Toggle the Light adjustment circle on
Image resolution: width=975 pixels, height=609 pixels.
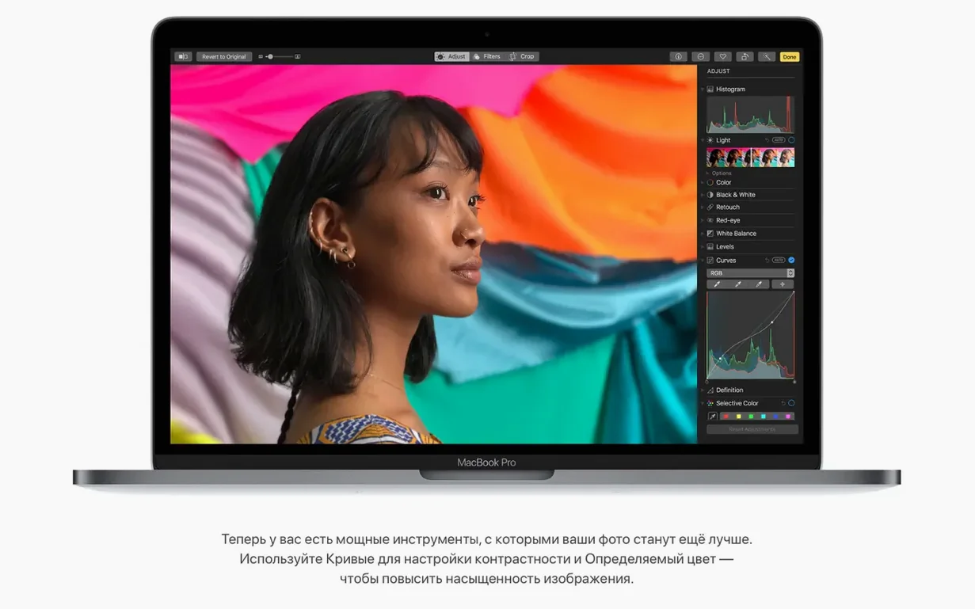791,140
